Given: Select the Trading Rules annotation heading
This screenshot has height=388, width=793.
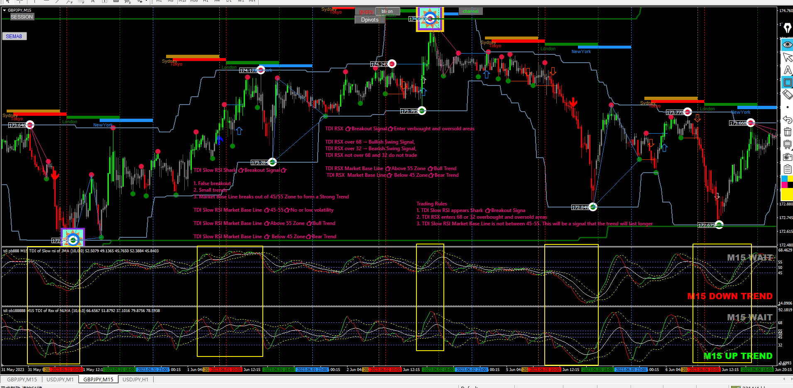Looking at the screenshot, I should pos(432,204).
